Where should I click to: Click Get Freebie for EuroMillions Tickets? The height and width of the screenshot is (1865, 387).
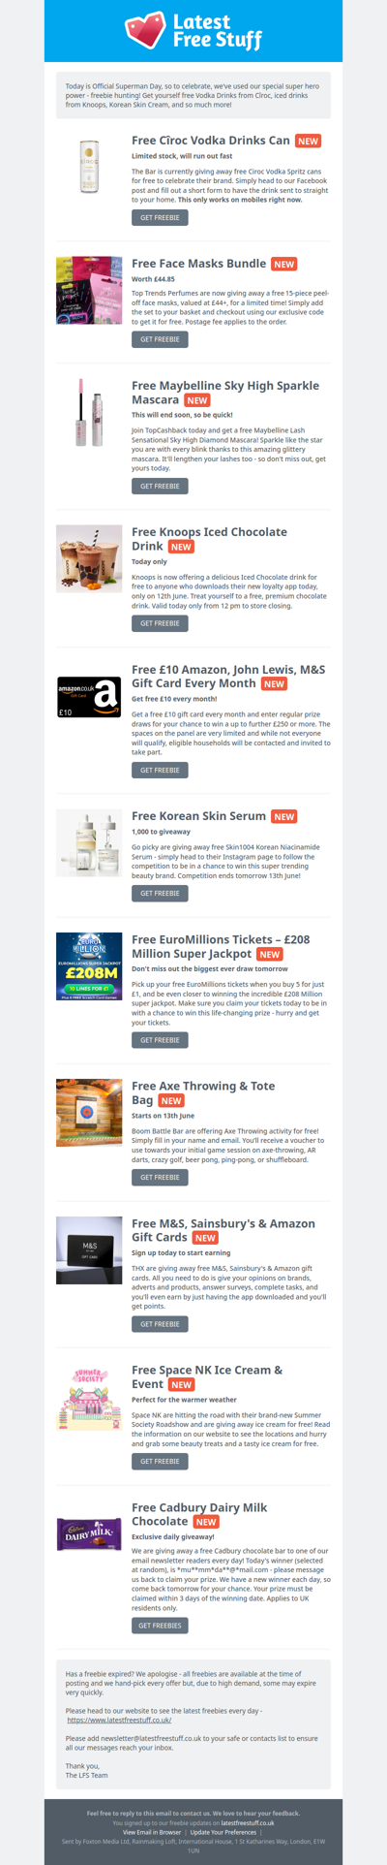[x=160, y=1040]
